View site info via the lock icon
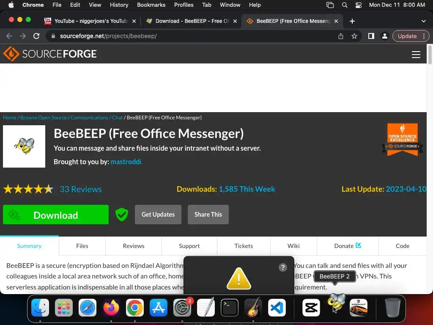 53,36
